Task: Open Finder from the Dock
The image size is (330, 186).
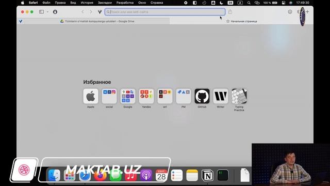Action: pyautogui.click(x=54, y=175)
